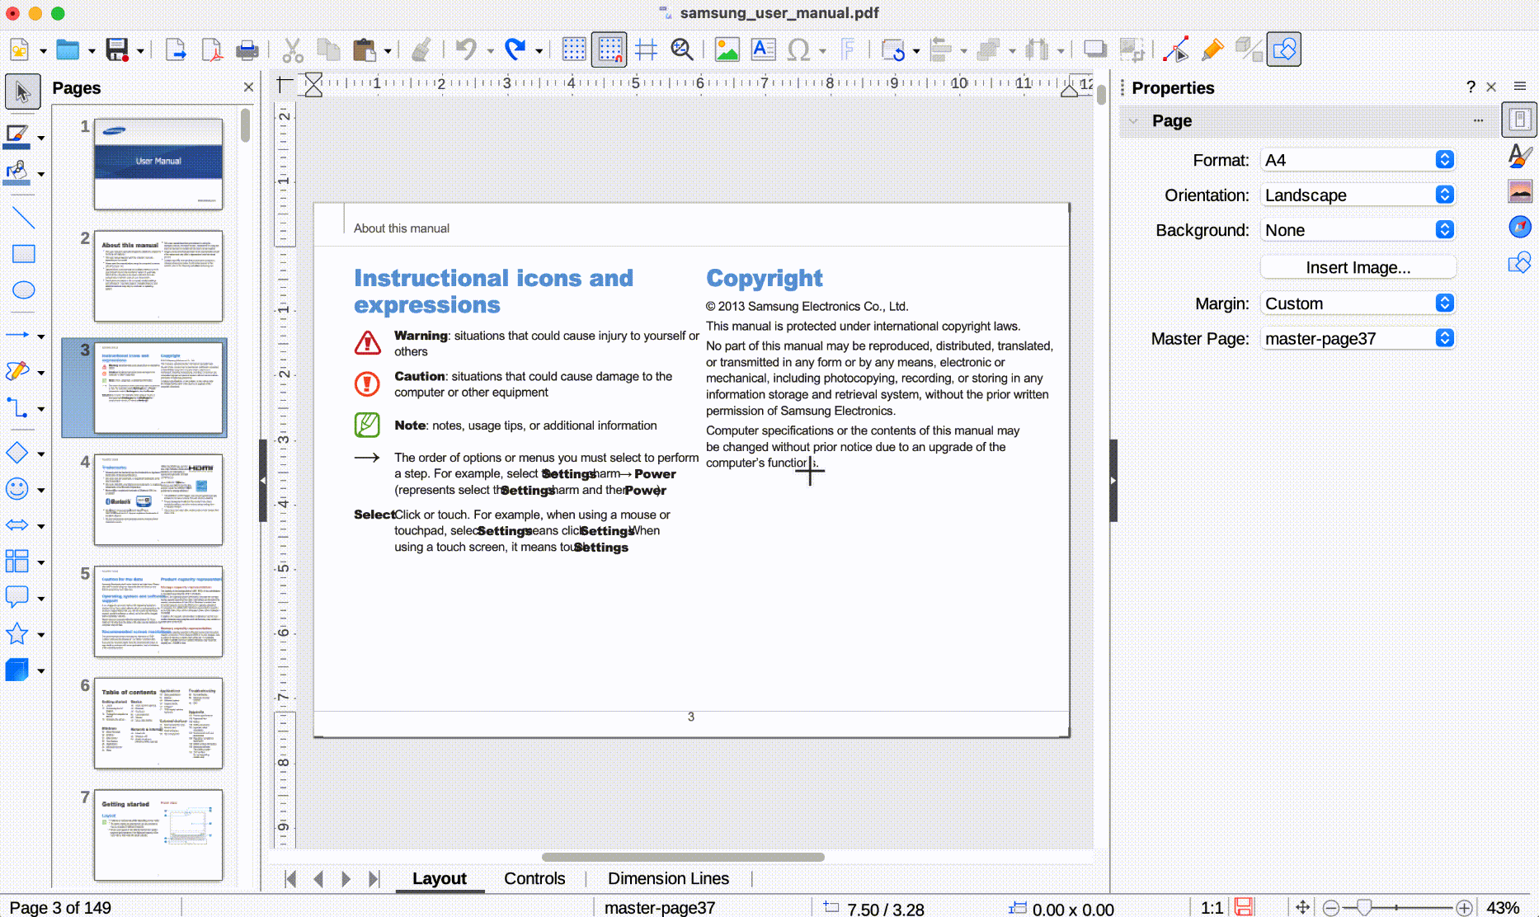
Task: Click the Properties help question mark
Action: pos(1471,87)
